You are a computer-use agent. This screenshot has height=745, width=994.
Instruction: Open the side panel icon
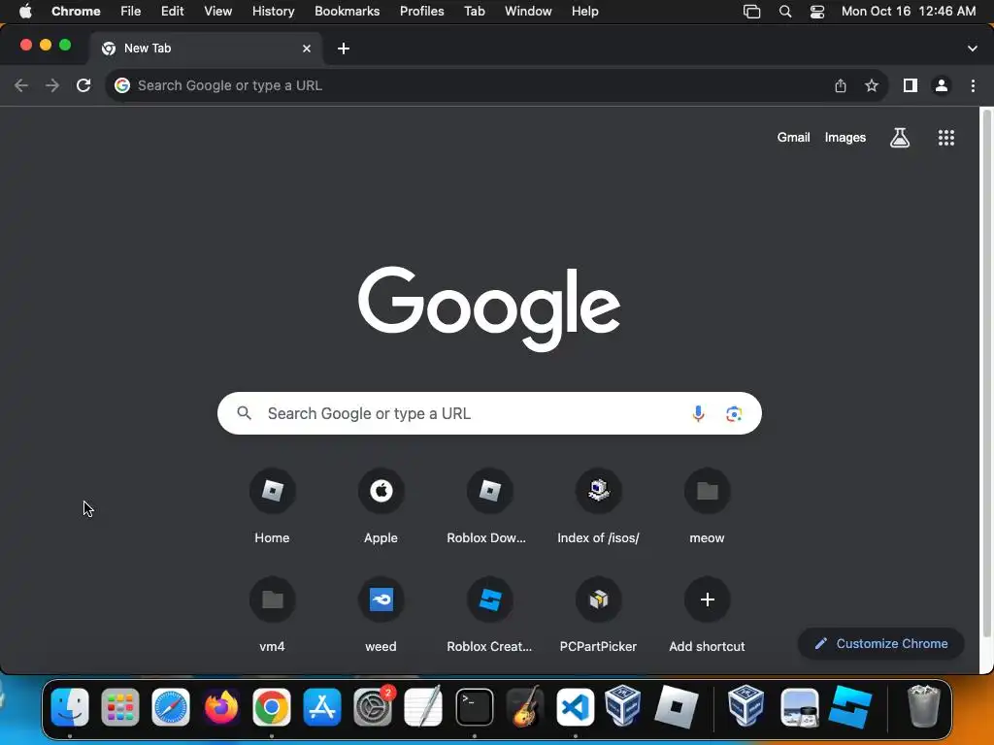911,85
